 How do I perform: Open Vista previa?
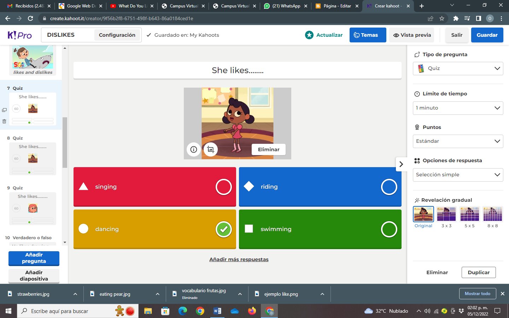click(412, 35)
